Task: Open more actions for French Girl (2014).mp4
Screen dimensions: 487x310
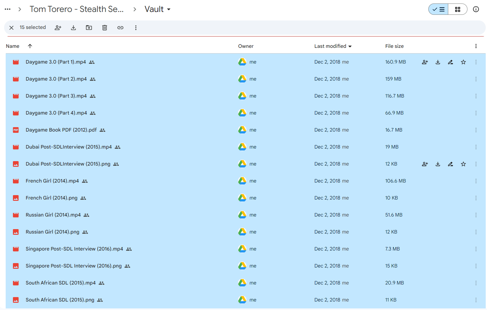Action: click(x=476, y=181)
